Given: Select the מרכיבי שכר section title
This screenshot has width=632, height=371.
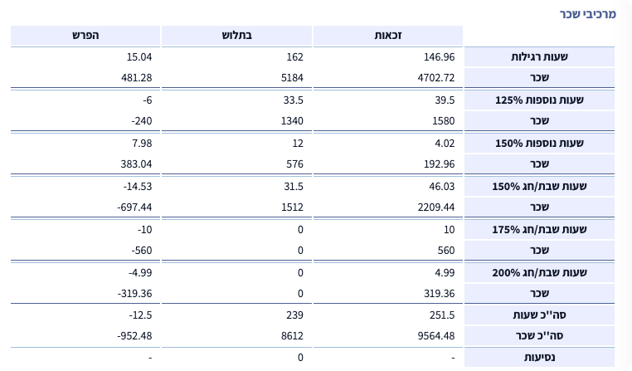Looking at the screenshot, I should (590, 14).
